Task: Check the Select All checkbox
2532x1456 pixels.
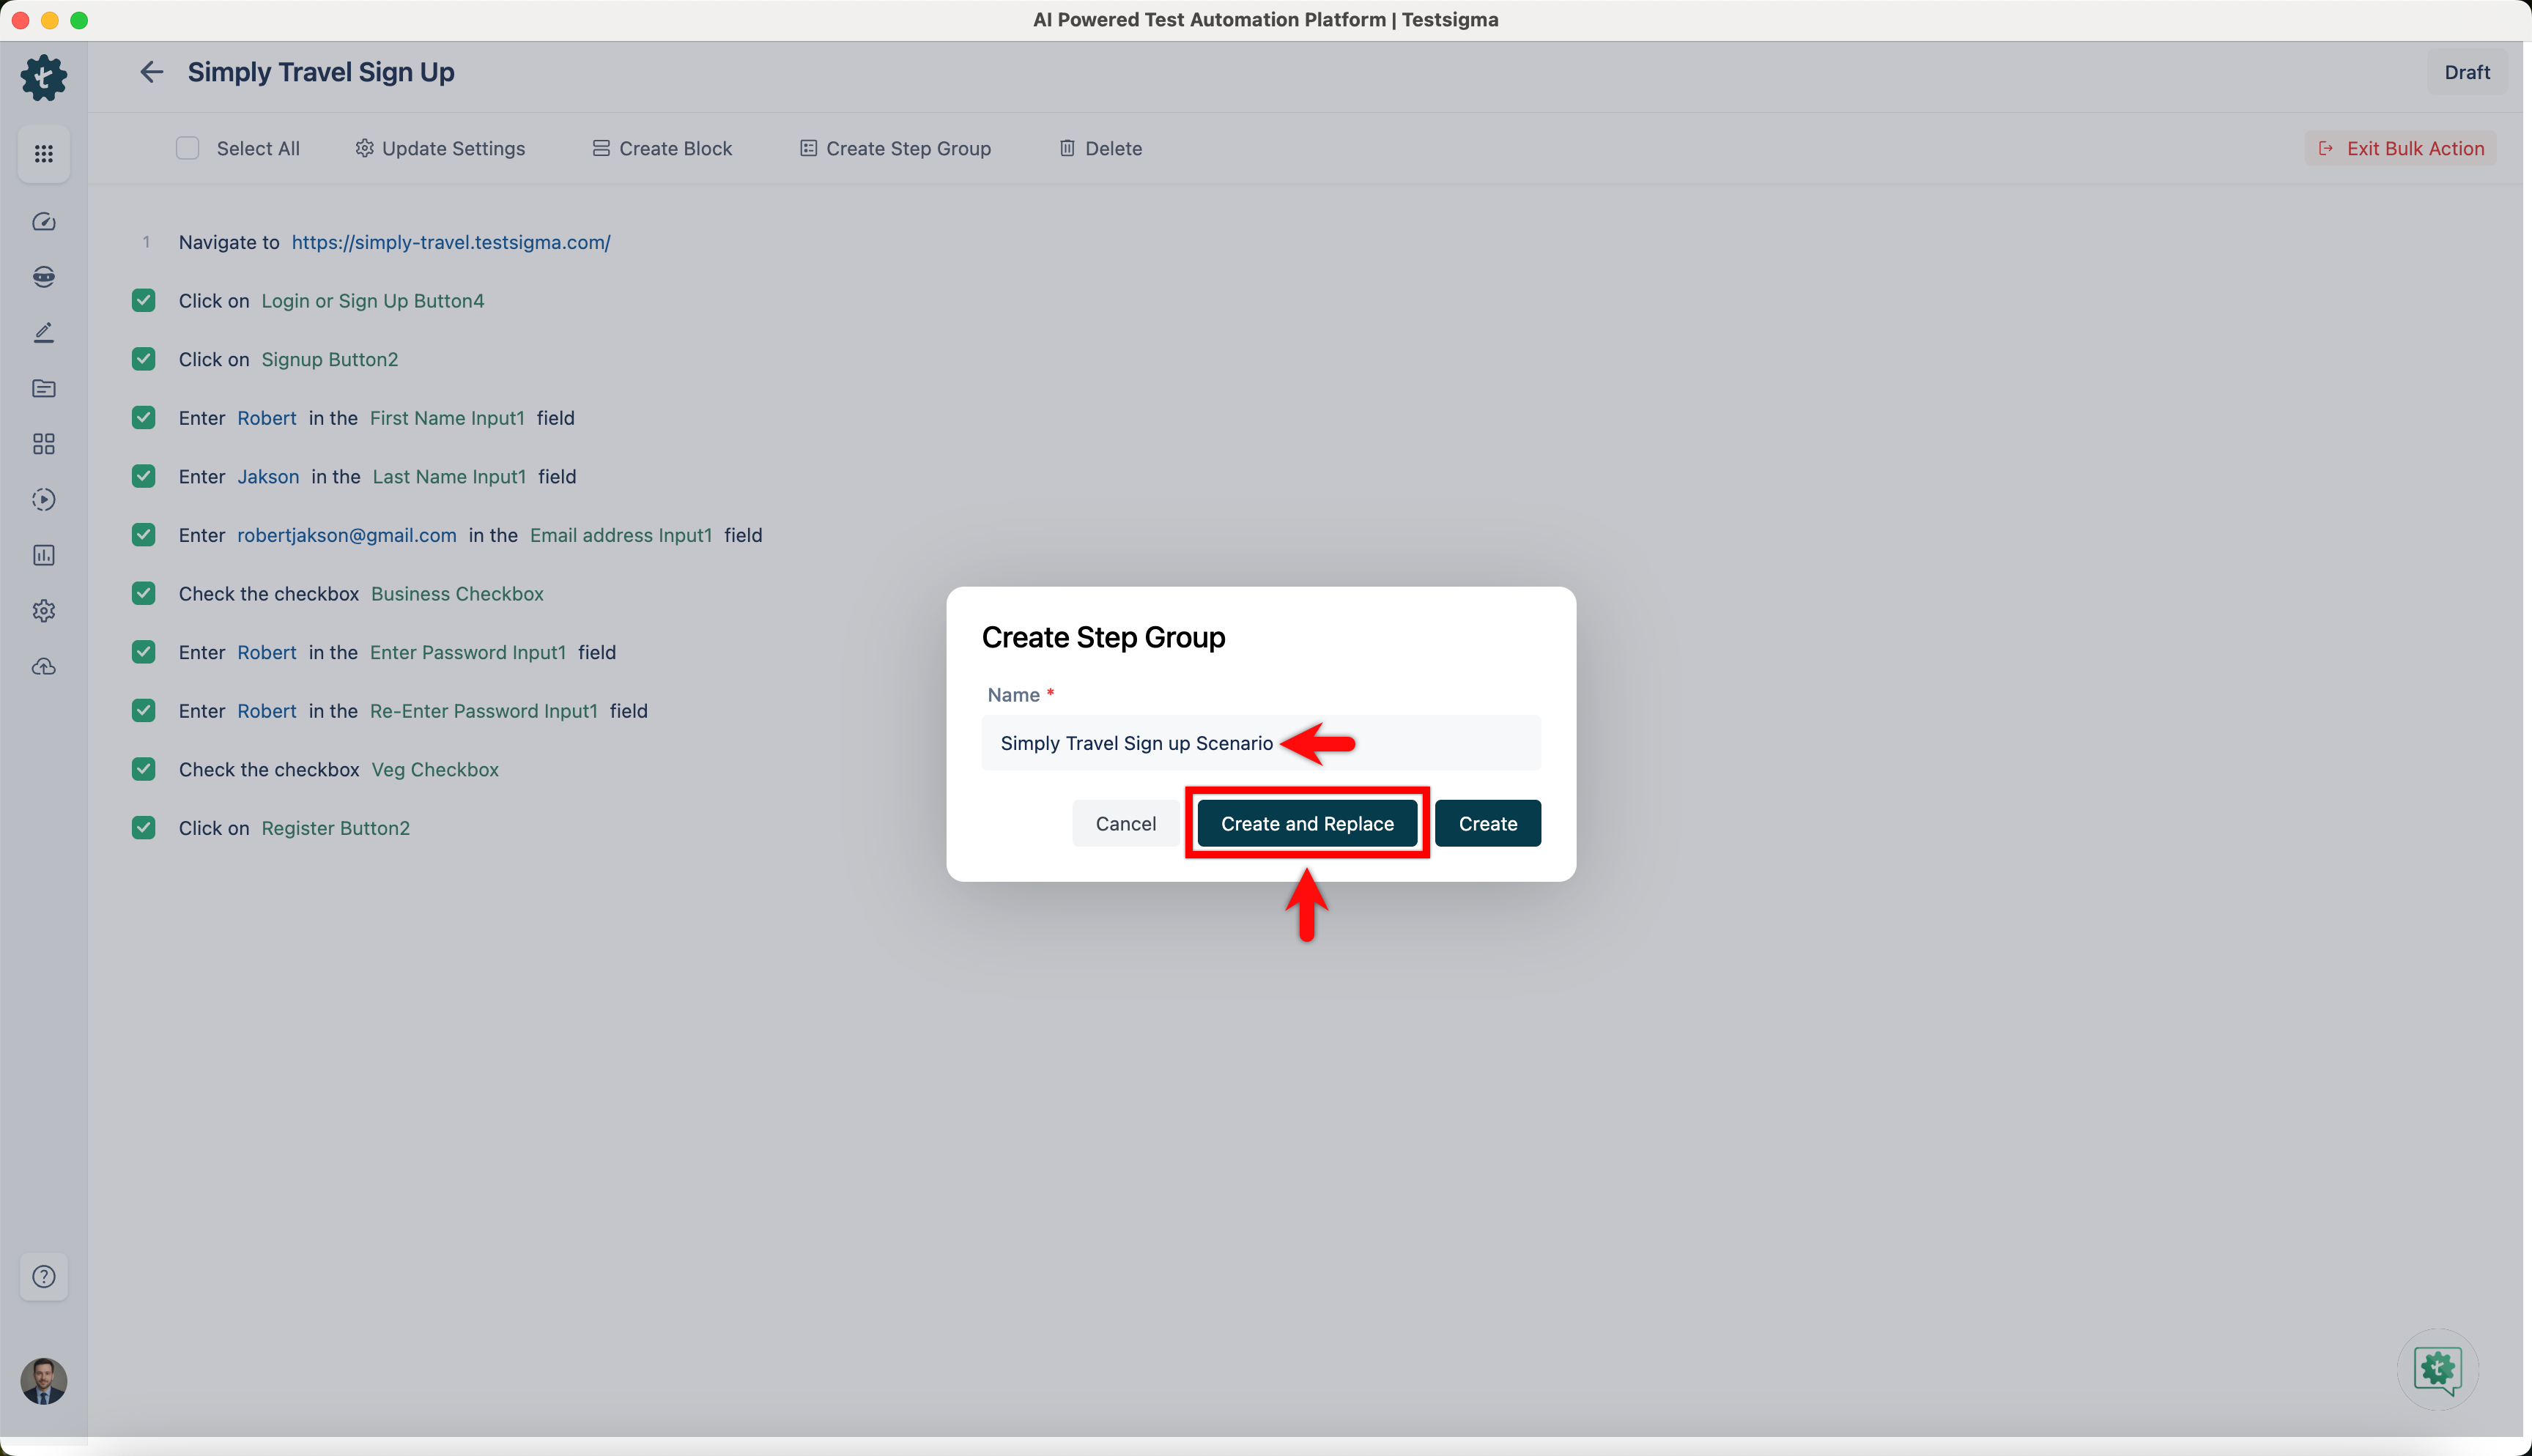Action: click(x=187, y=148)
